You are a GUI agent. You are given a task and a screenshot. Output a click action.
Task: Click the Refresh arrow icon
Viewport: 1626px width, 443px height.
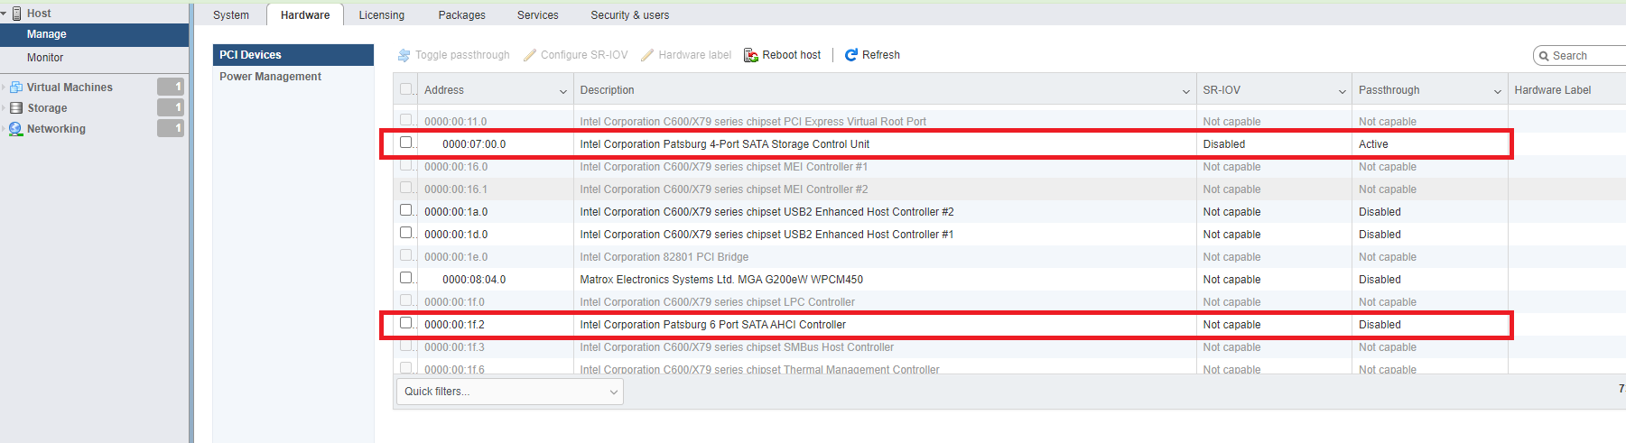point(850,55)
